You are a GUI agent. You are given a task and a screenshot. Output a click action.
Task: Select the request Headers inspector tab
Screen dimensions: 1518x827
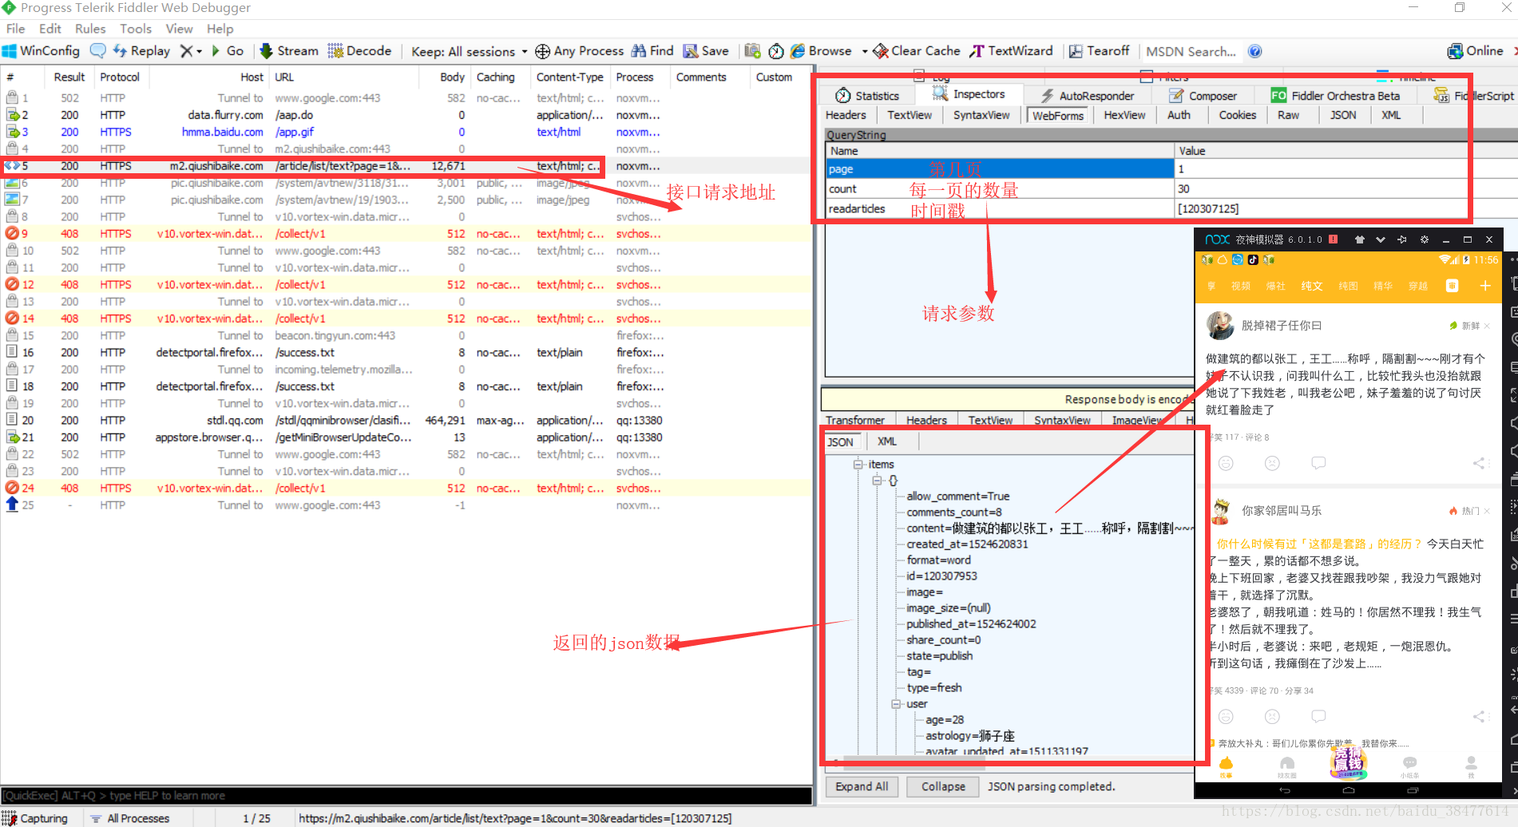(845, 115)
